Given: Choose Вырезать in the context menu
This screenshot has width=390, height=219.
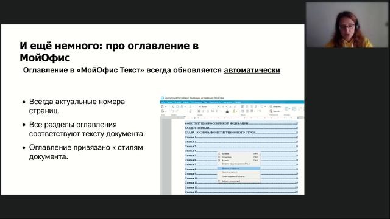Looking at the screenshot, I should click(x=239, y=154).
